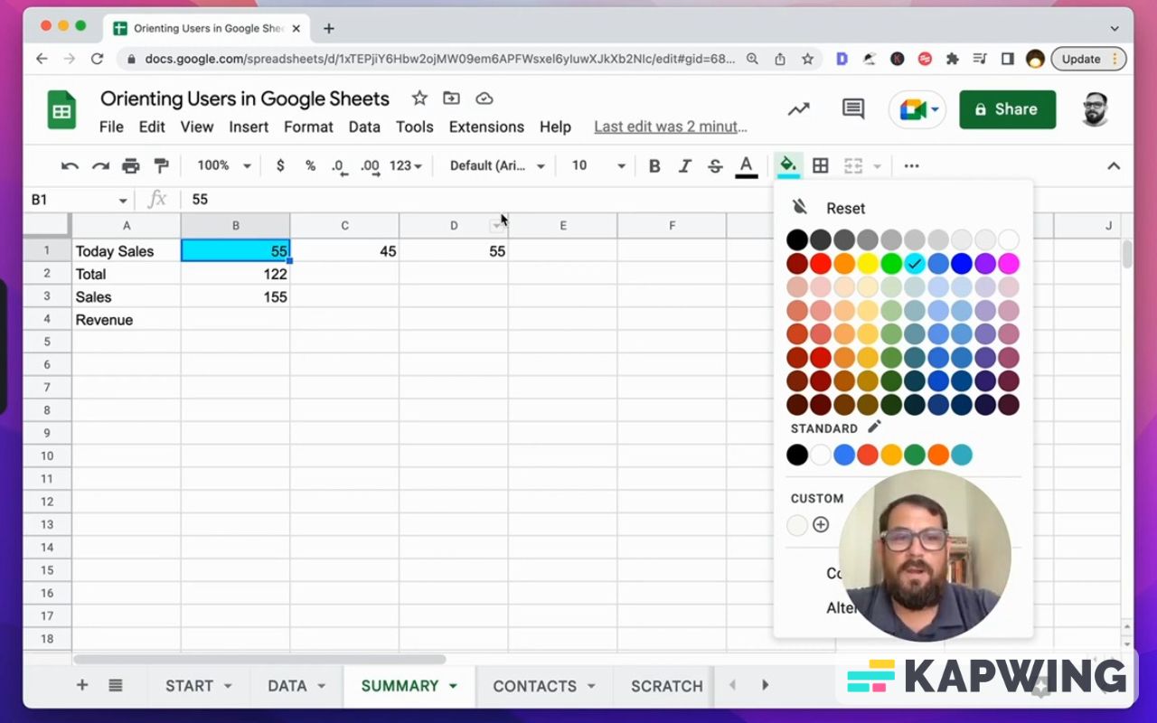Star the spreadsheet title
The image size is (1157, 723).
[x=419, y=99]
